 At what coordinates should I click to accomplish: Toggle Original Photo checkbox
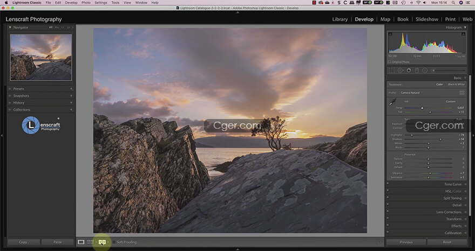[390, 62]
